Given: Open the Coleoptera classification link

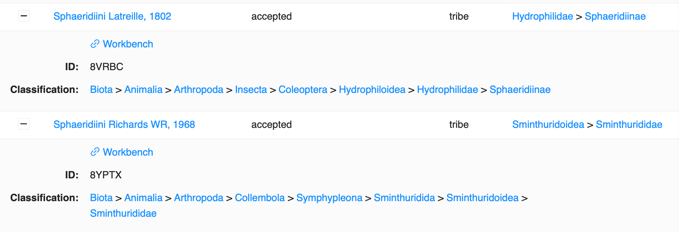Looking at the screenshot, I should coord(303,89).
